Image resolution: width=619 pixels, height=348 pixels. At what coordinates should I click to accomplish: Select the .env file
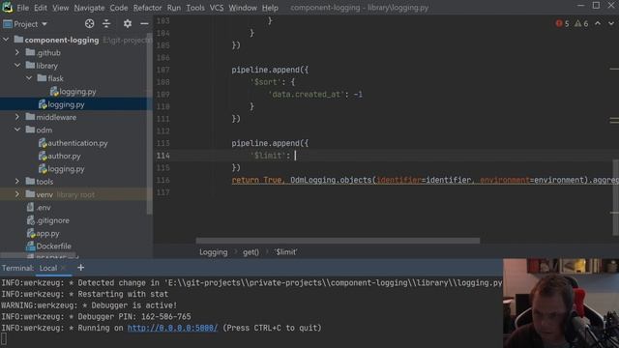pos(39,207)
